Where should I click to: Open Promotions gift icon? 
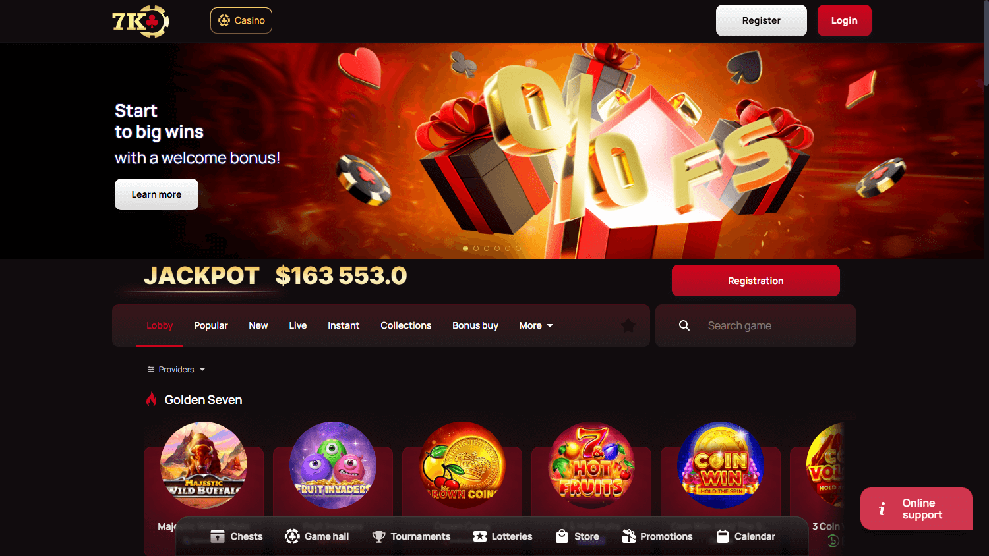[629, 536]
